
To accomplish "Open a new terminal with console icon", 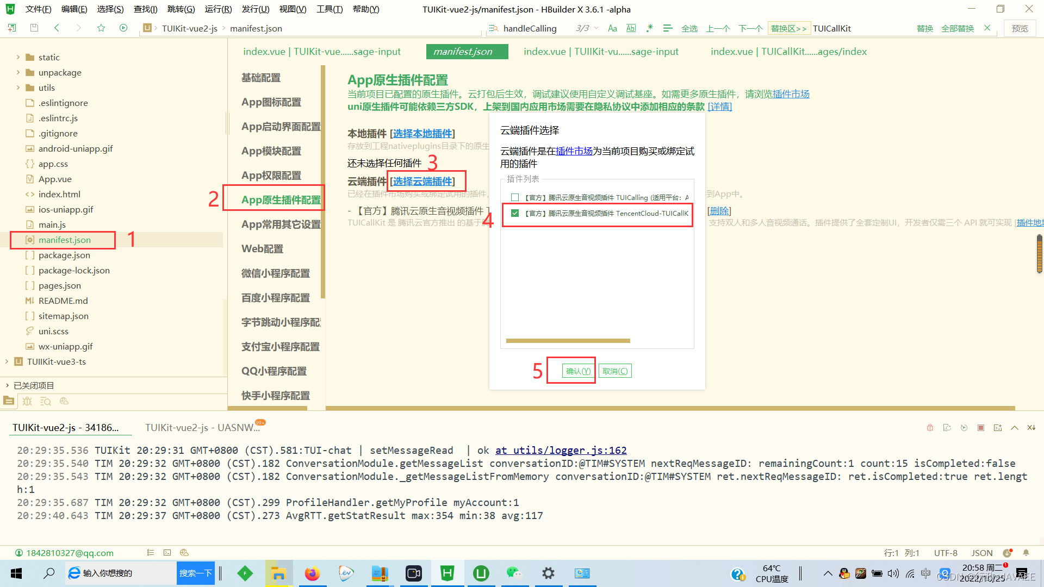I will [x=998, y=428].
